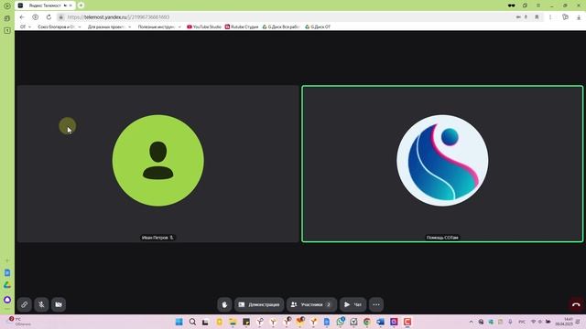End the call with the red hang-up button

pyautogui.click(x=576, y=304)
